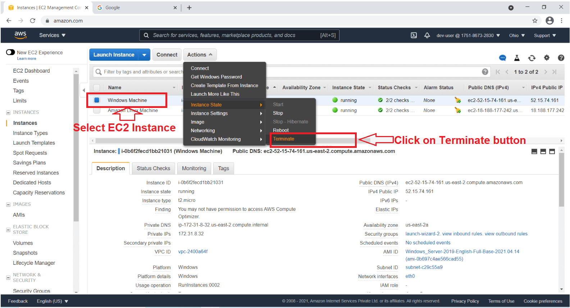
Task: Select Reboot in the Instance State submenu
Action: pos(281,130)
